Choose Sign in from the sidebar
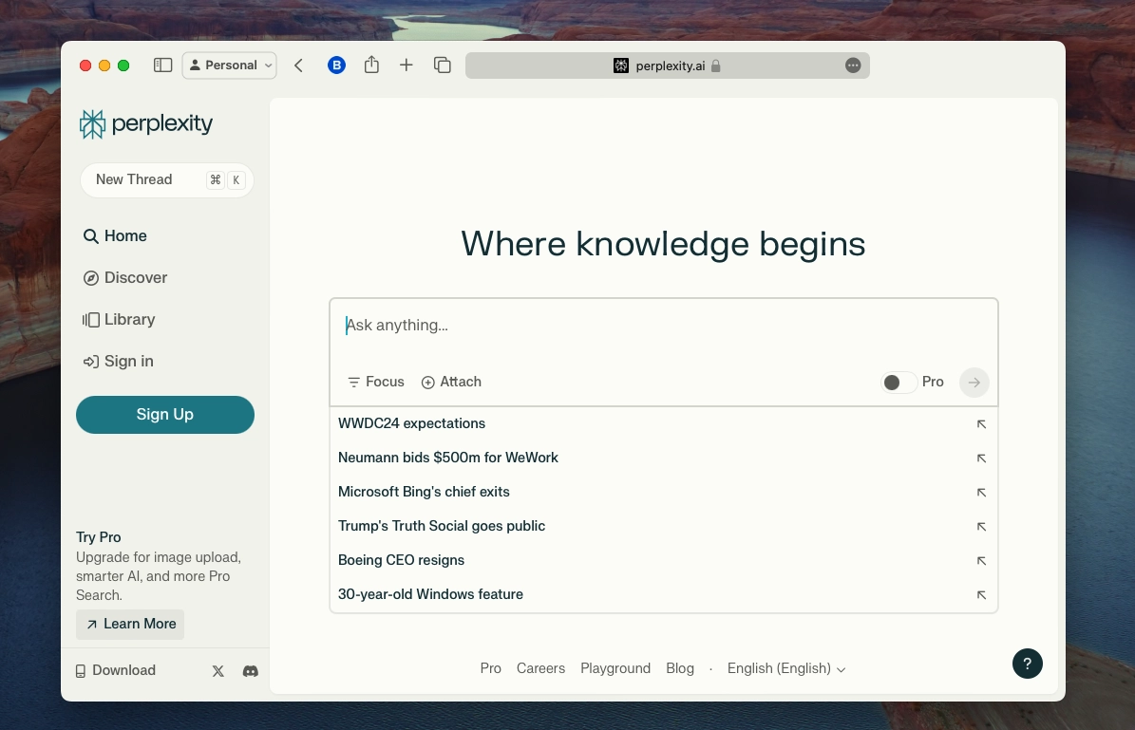The width and height of the screenshot is (1135, 730). coord(118,361)
